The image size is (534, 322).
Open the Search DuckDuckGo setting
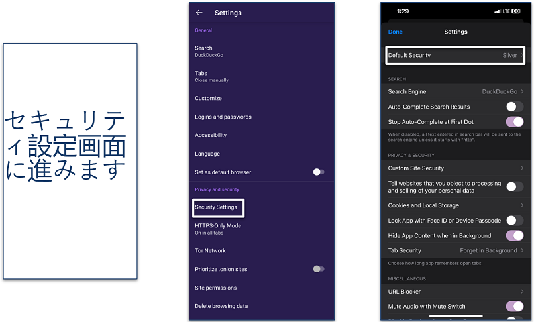click(209, 51)
